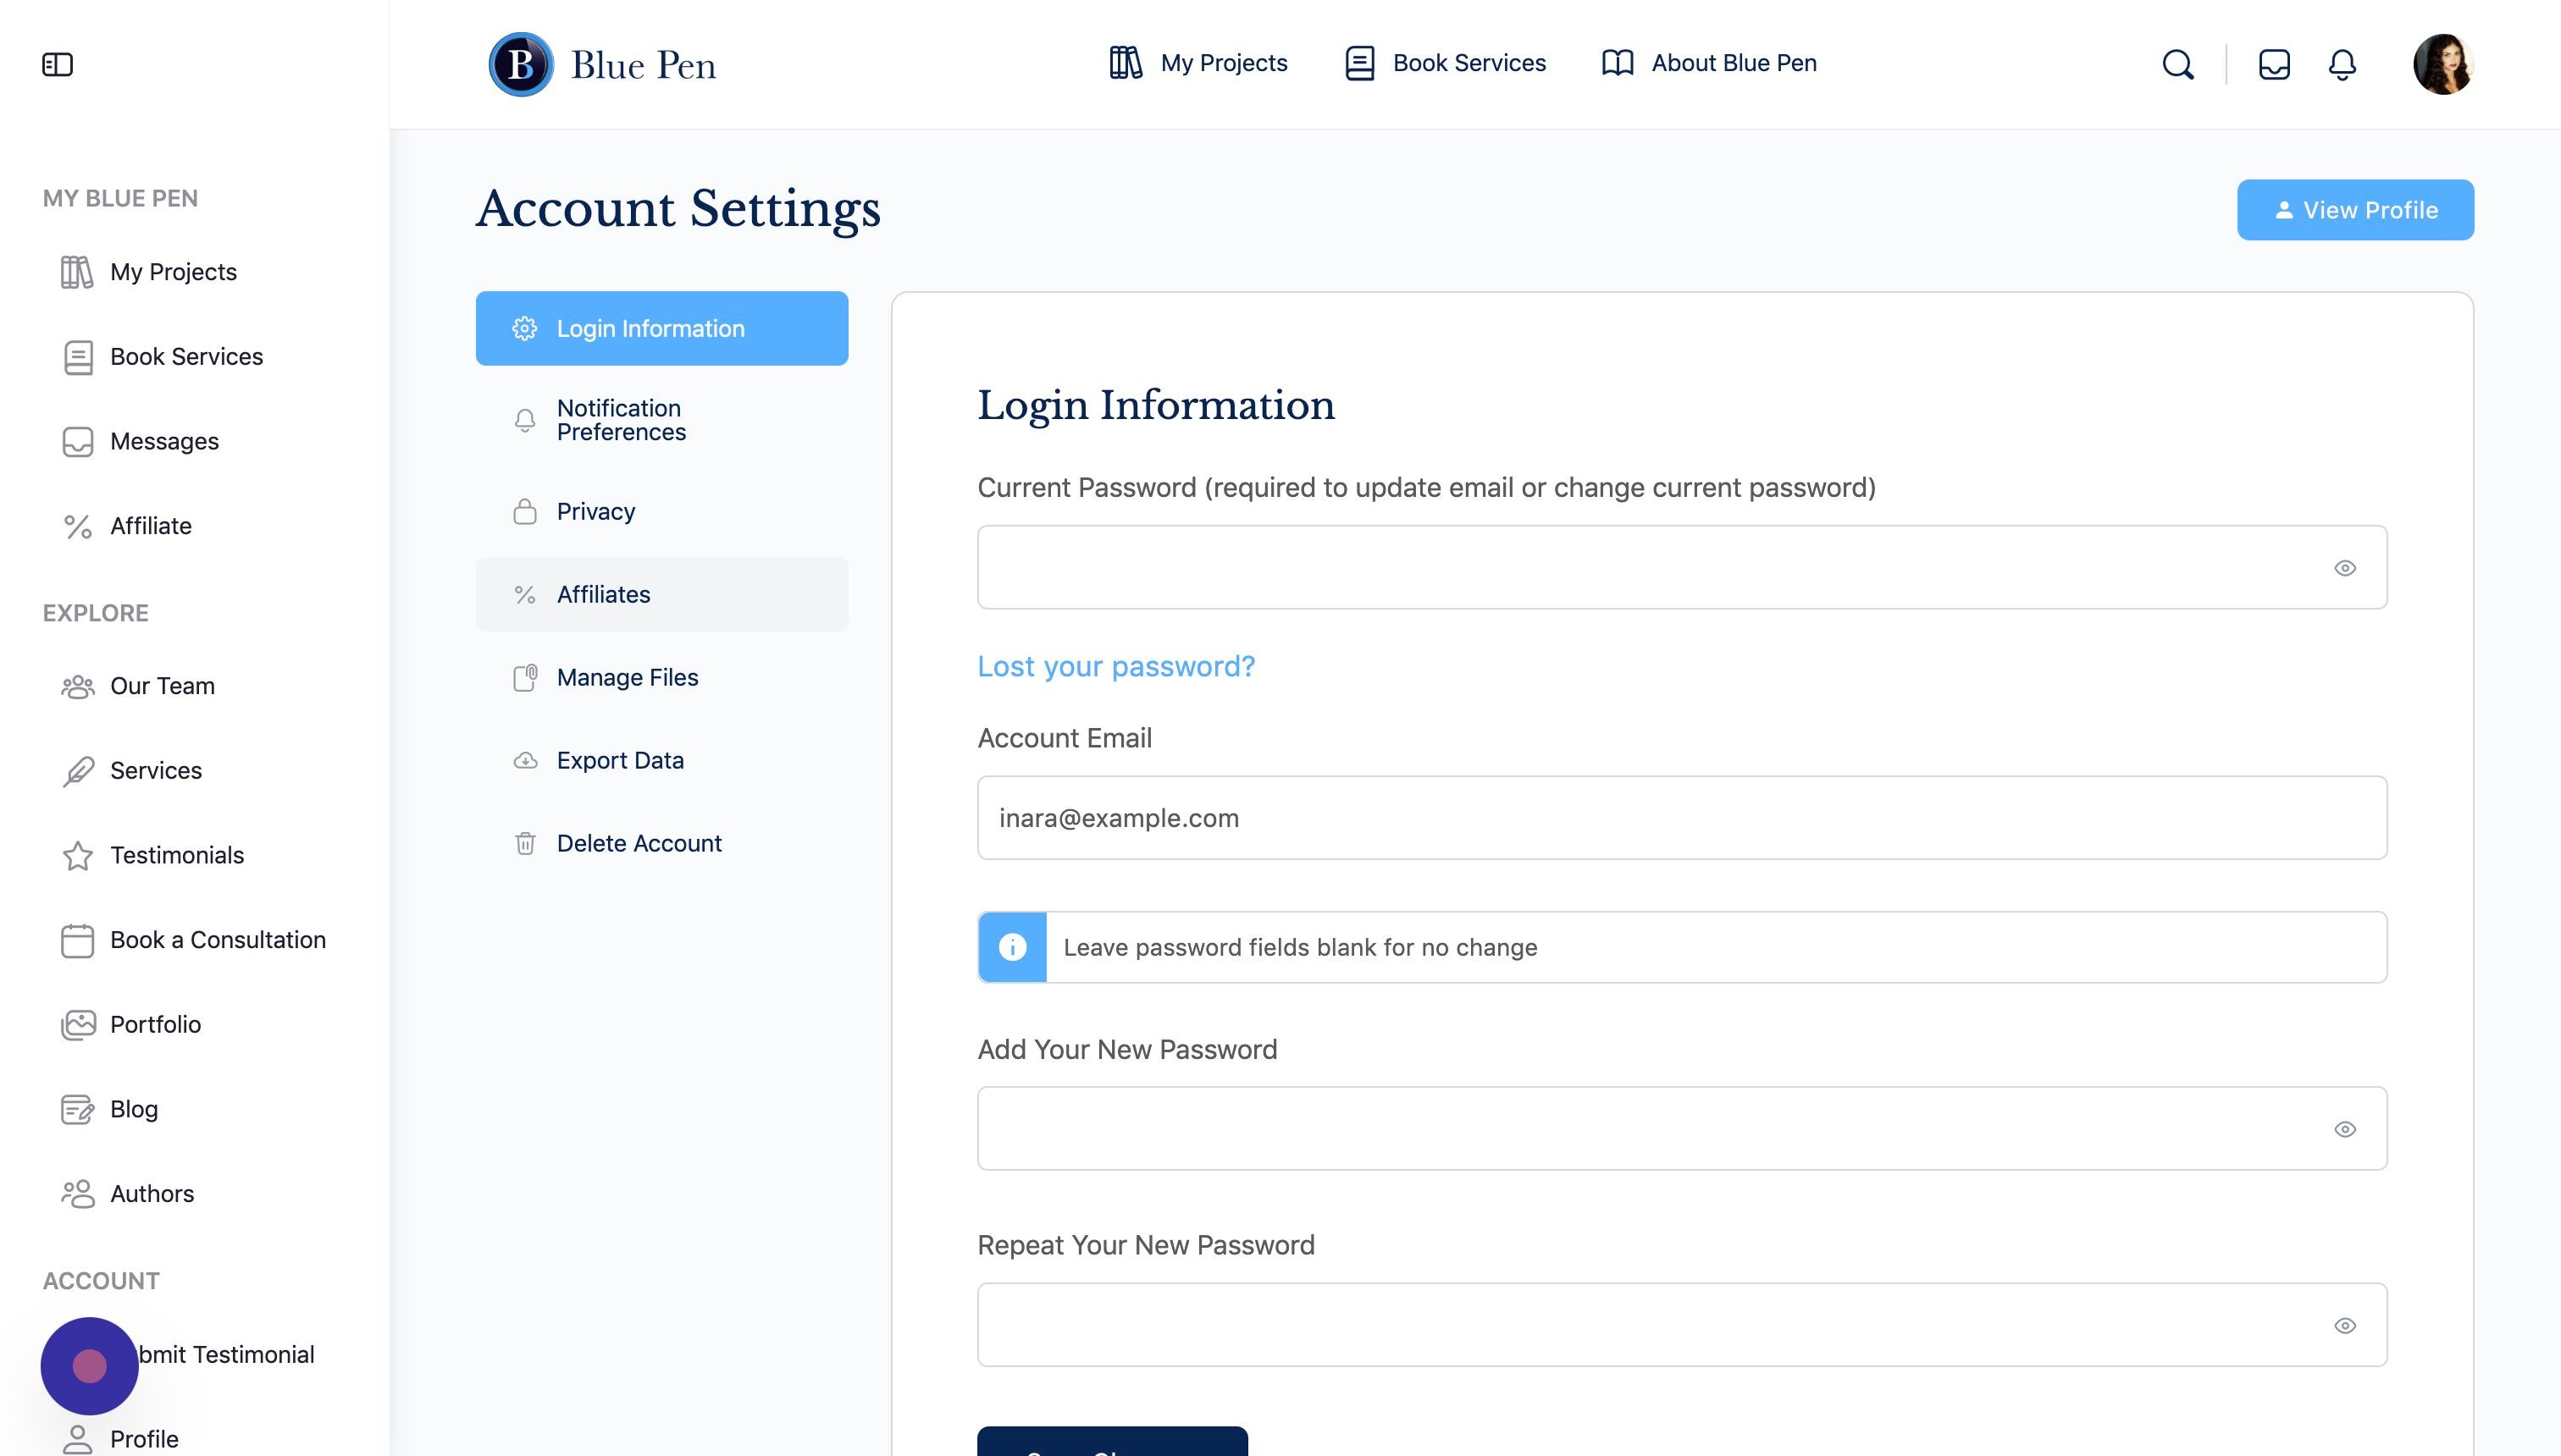Image resolution: width=2561 pixels, height=1456 pixels.
Task: Open the search icon in header
Action: [2178, 64]
